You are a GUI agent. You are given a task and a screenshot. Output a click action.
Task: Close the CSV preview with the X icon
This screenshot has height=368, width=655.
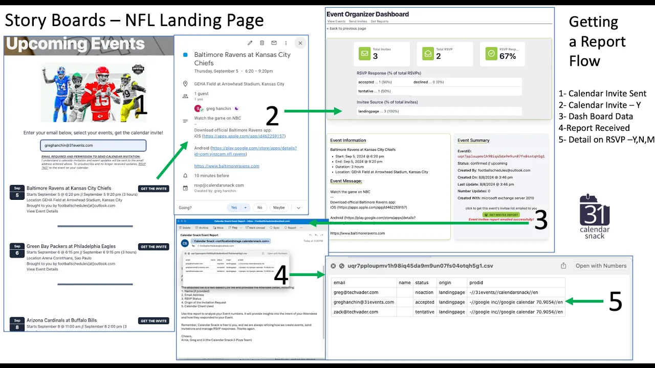(333, 266)
